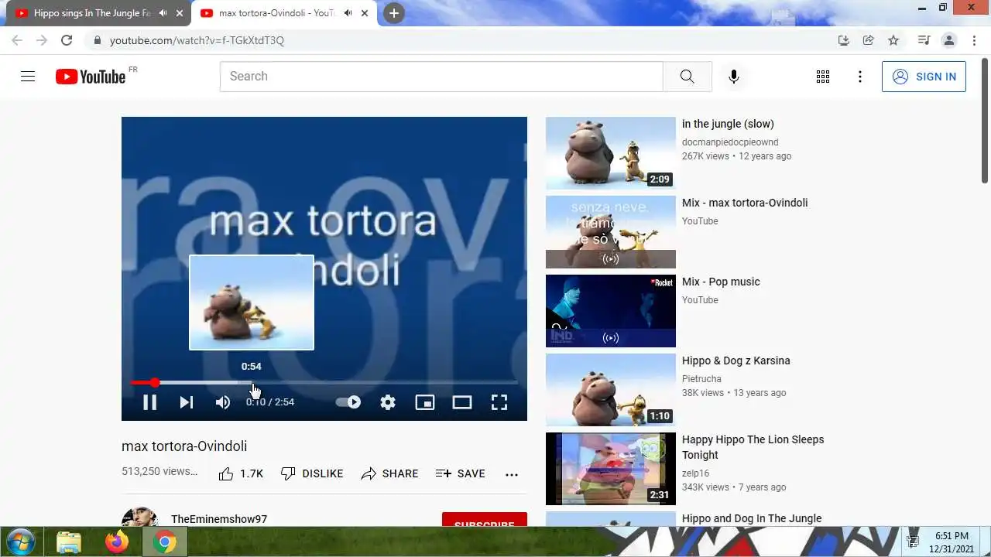Switch to theater mode icon
Screen dimensions: 991x557
462,402
